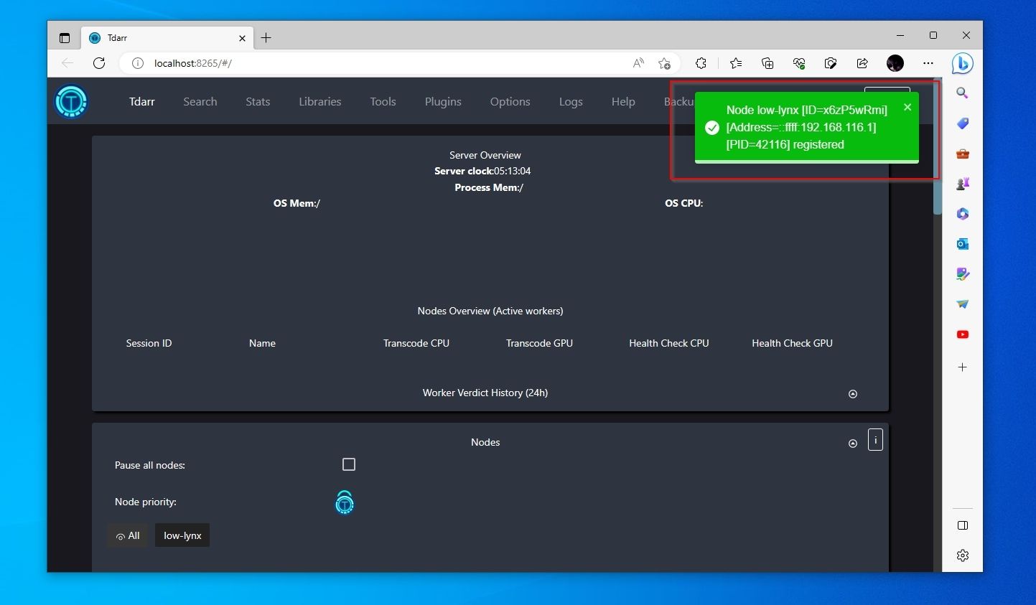Switch to the Plugins page
This screenshot has height=605, width=1036.
443,101
